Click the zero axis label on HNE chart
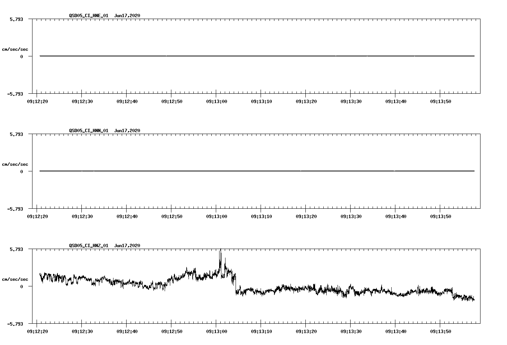This screenshot has height=345, width=507. pyautogui.click(x=22, y=57)
